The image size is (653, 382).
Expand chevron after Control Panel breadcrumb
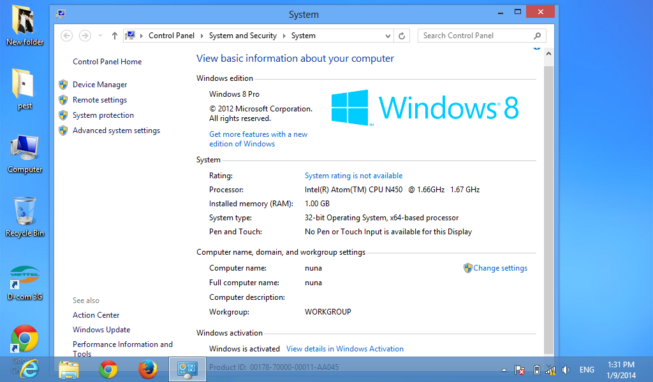coord(202,36)
